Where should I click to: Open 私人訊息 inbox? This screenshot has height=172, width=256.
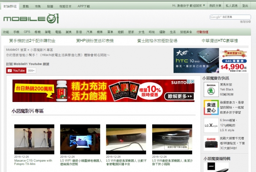pyautogui.click(x=232, y=6)
